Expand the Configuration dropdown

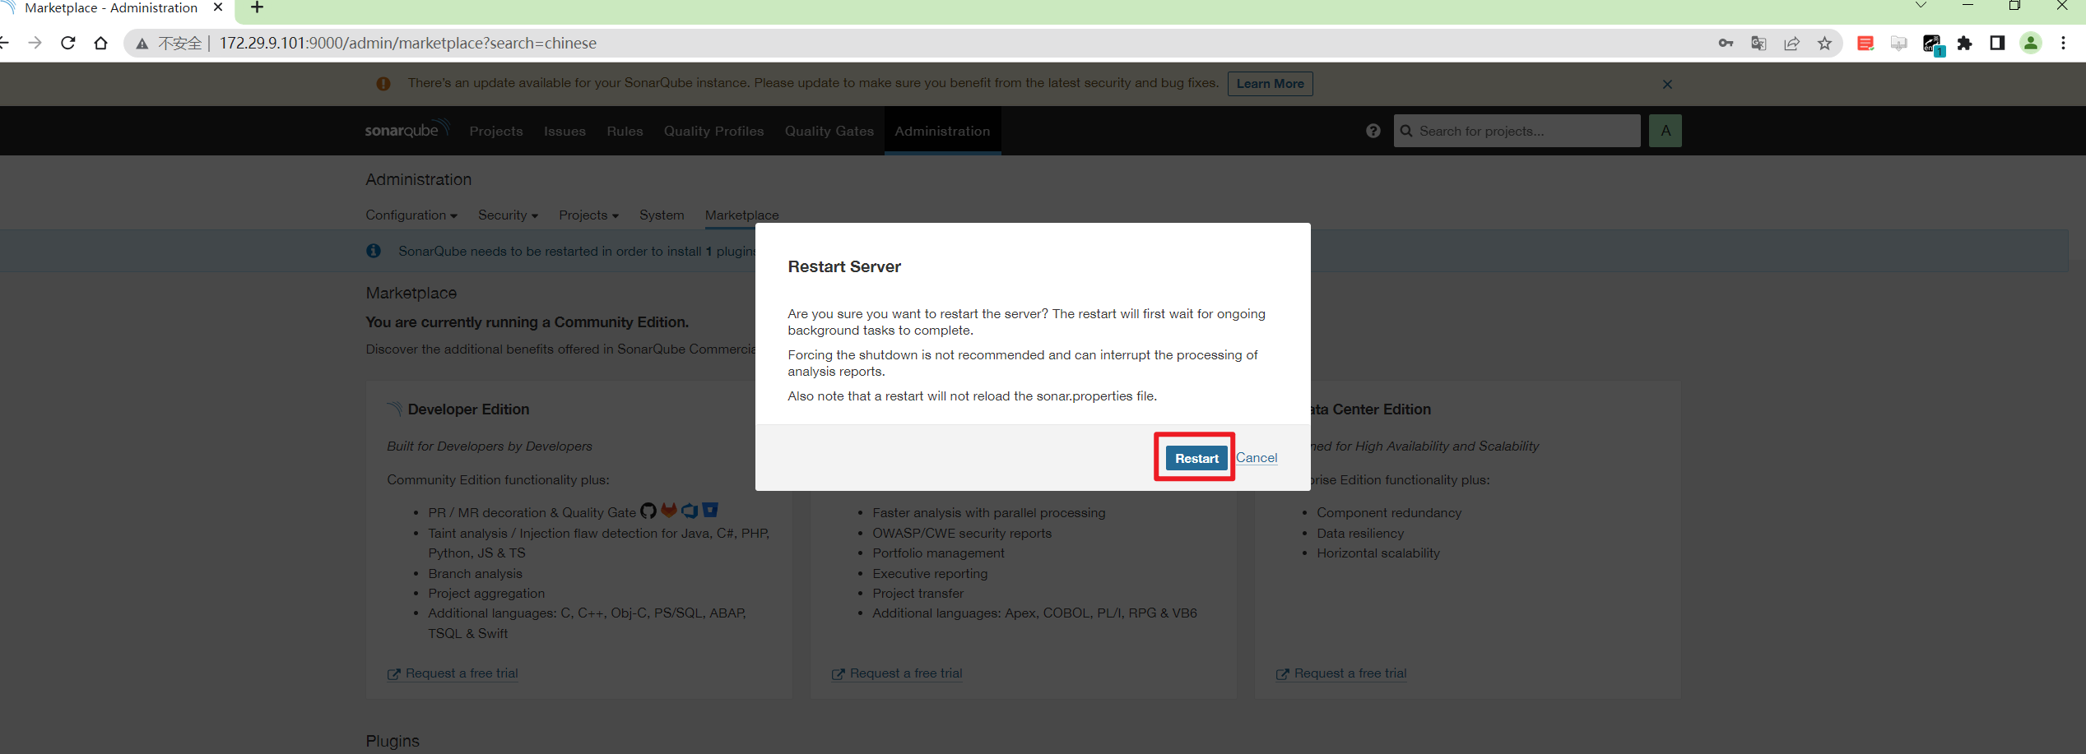411,215
